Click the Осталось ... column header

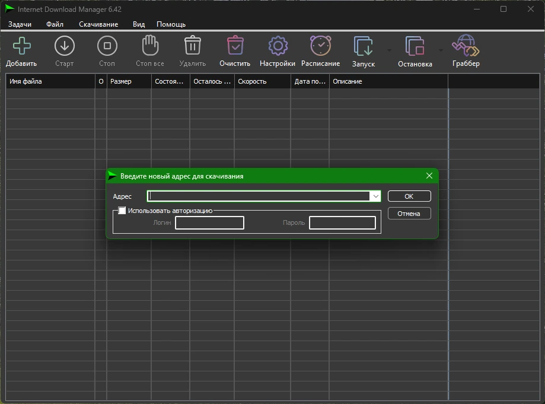click(212, 81)
